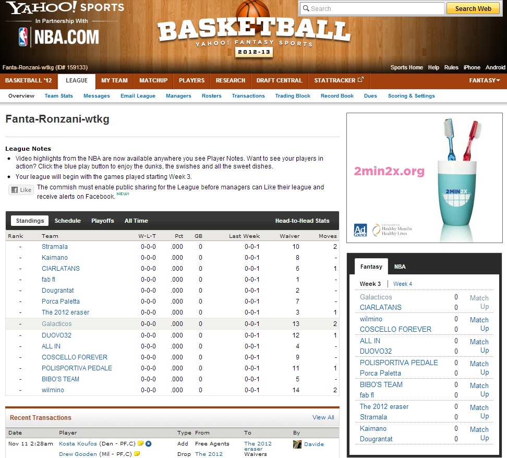
Task: Switch to the My Team tab
Action: pos(114,80)
